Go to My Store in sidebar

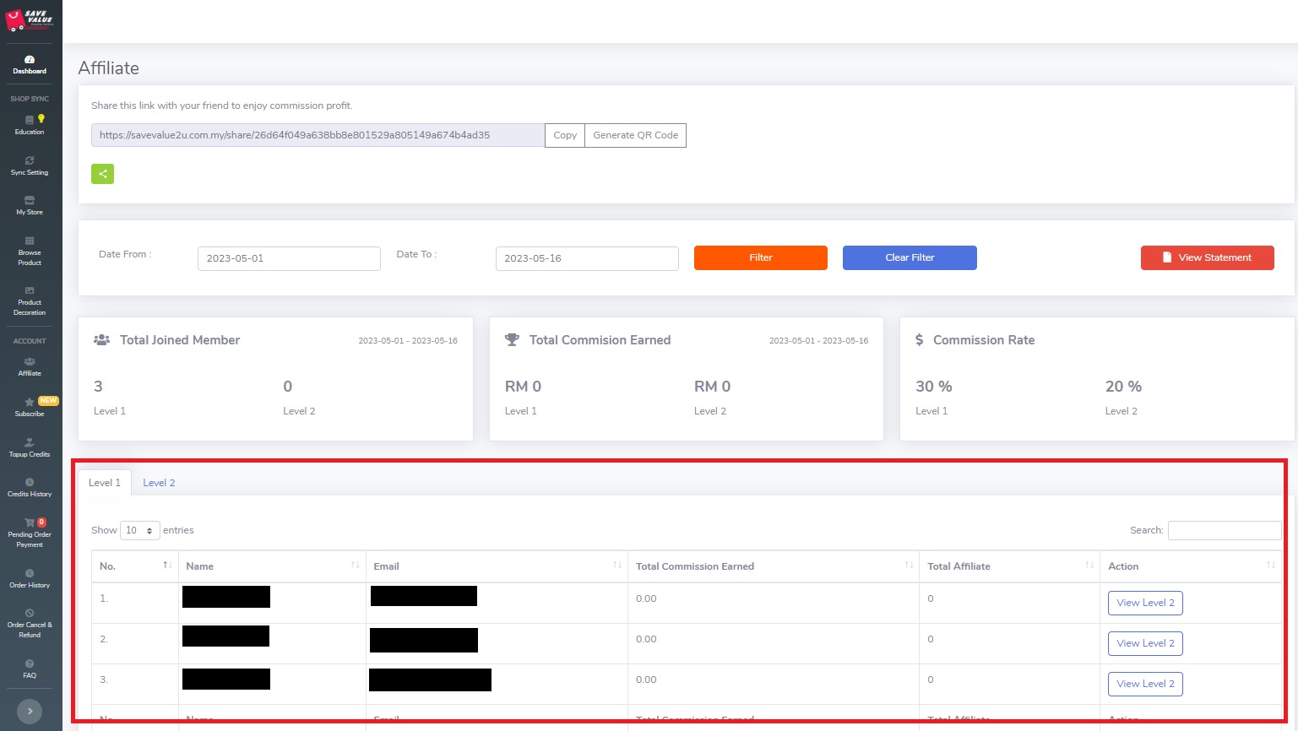(30, 205)
